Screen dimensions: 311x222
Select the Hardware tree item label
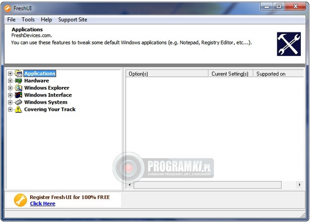pyautogui.click(x=36, y=81)
